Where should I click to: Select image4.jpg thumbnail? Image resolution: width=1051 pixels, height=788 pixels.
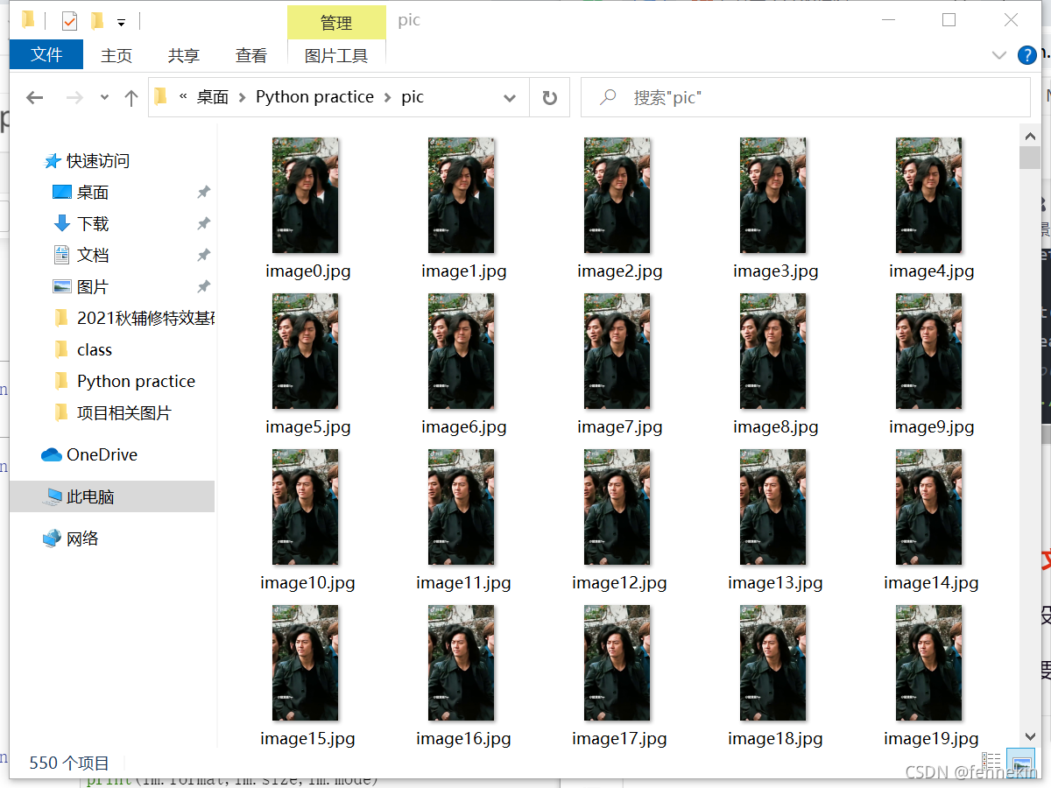[x=929, y=195]
